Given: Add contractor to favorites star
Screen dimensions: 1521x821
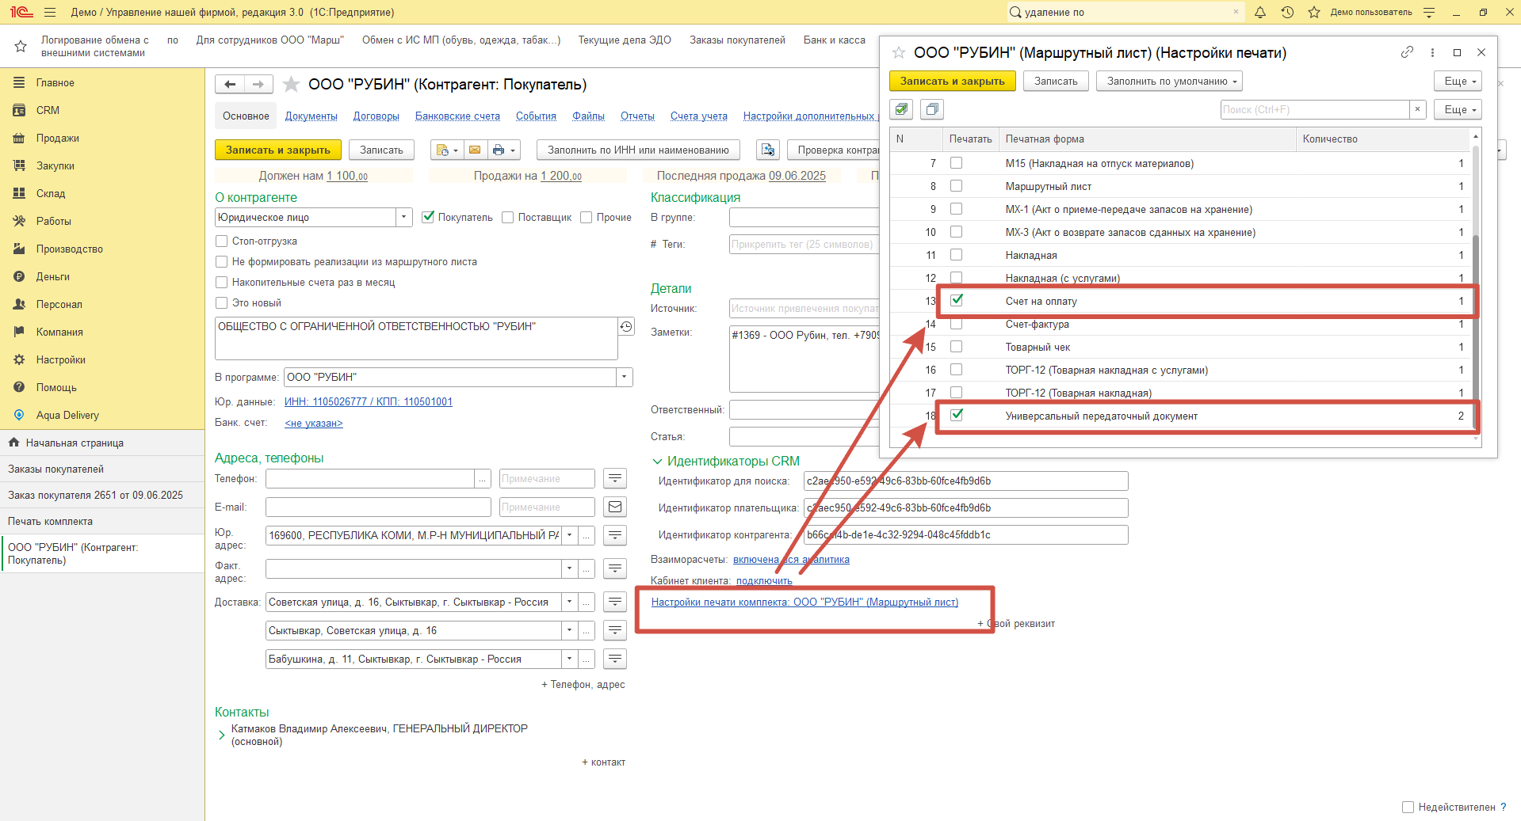Looking at the screenshot, I should coord(292,84).
